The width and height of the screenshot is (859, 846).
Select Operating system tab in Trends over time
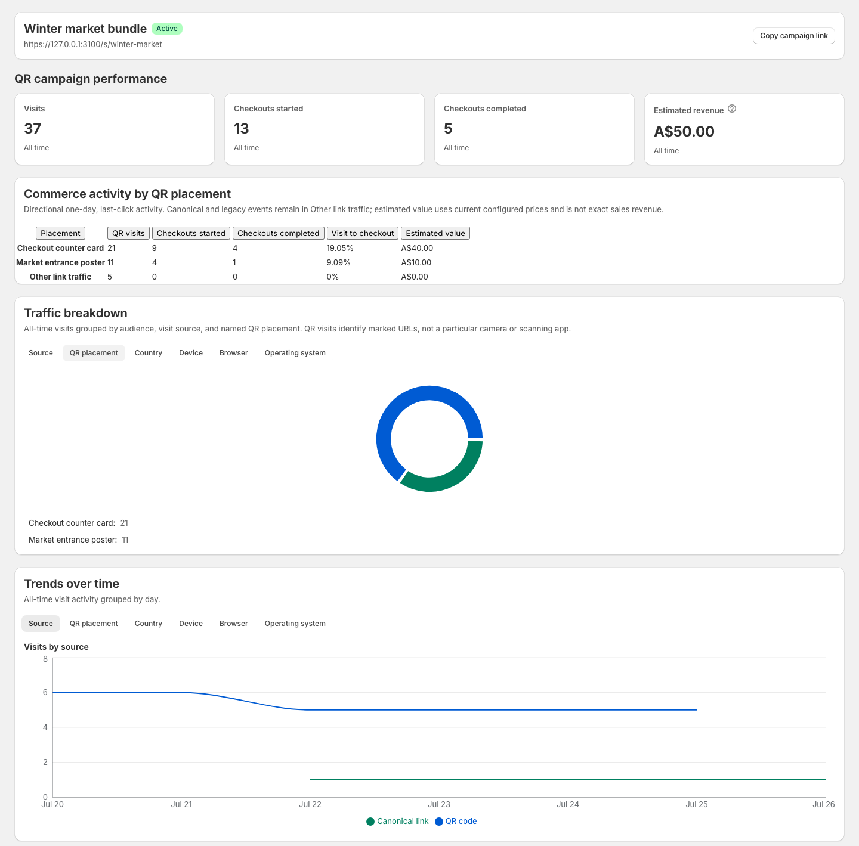coord(295,624)
